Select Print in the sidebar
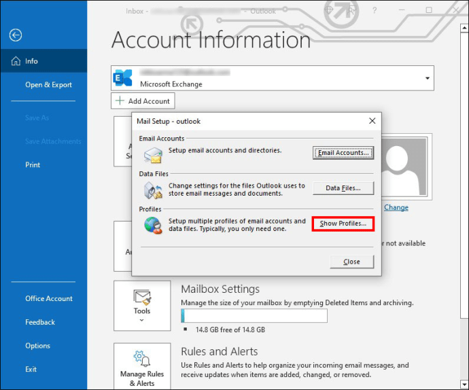Image resolution: width=469 pixels, height=390 pixels. [x=33, y=165]
